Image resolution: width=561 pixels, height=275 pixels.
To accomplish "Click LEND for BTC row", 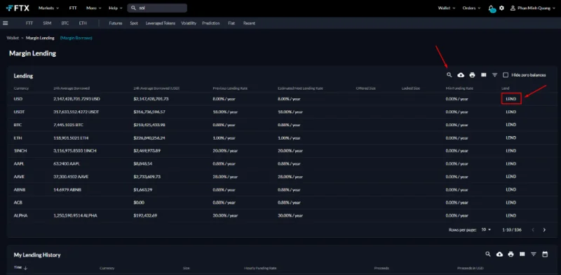I will click(x=511, y=125).
